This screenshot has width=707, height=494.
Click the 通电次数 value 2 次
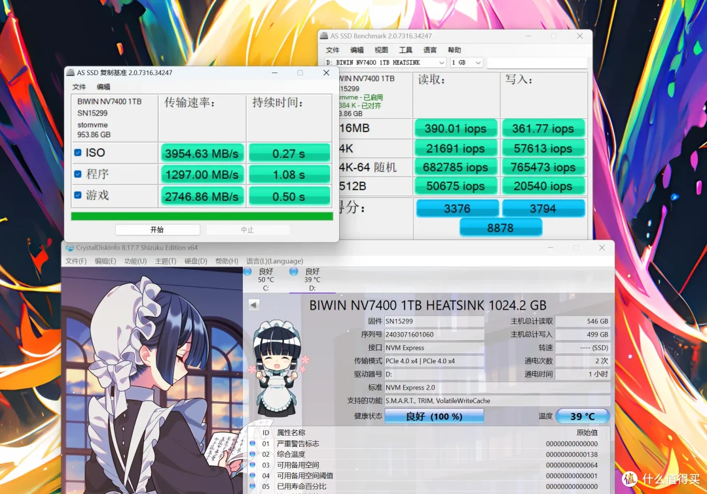[x=583, y=361]
